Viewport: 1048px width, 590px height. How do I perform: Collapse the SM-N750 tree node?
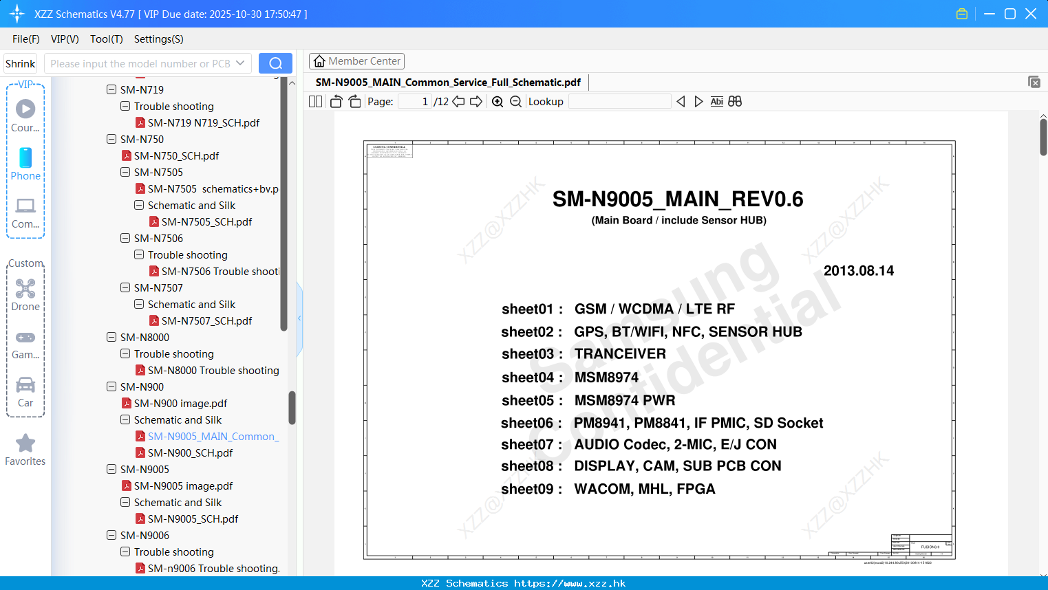(x=111, y=139)
